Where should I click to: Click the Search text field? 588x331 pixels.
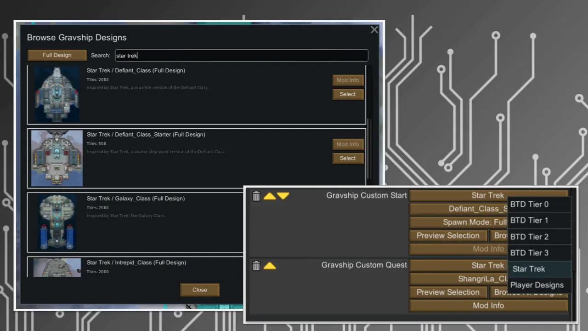(x=241, y=56)
